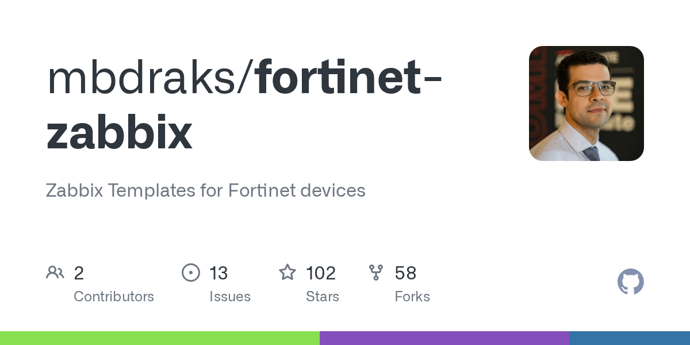Click the issue count 13
The width and height of the screenshot is (690, 345).
(218, 273)
